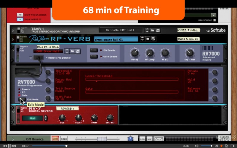Open the RP-Verb browse patch folder icon
This screenshot has height=148, width=237.
148,39
